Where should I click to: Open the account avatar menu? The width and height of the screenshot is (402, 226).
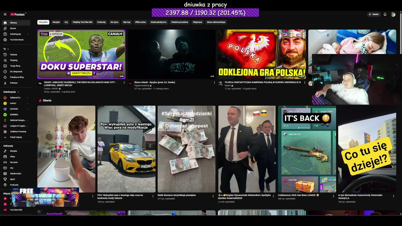click(393, 14)
